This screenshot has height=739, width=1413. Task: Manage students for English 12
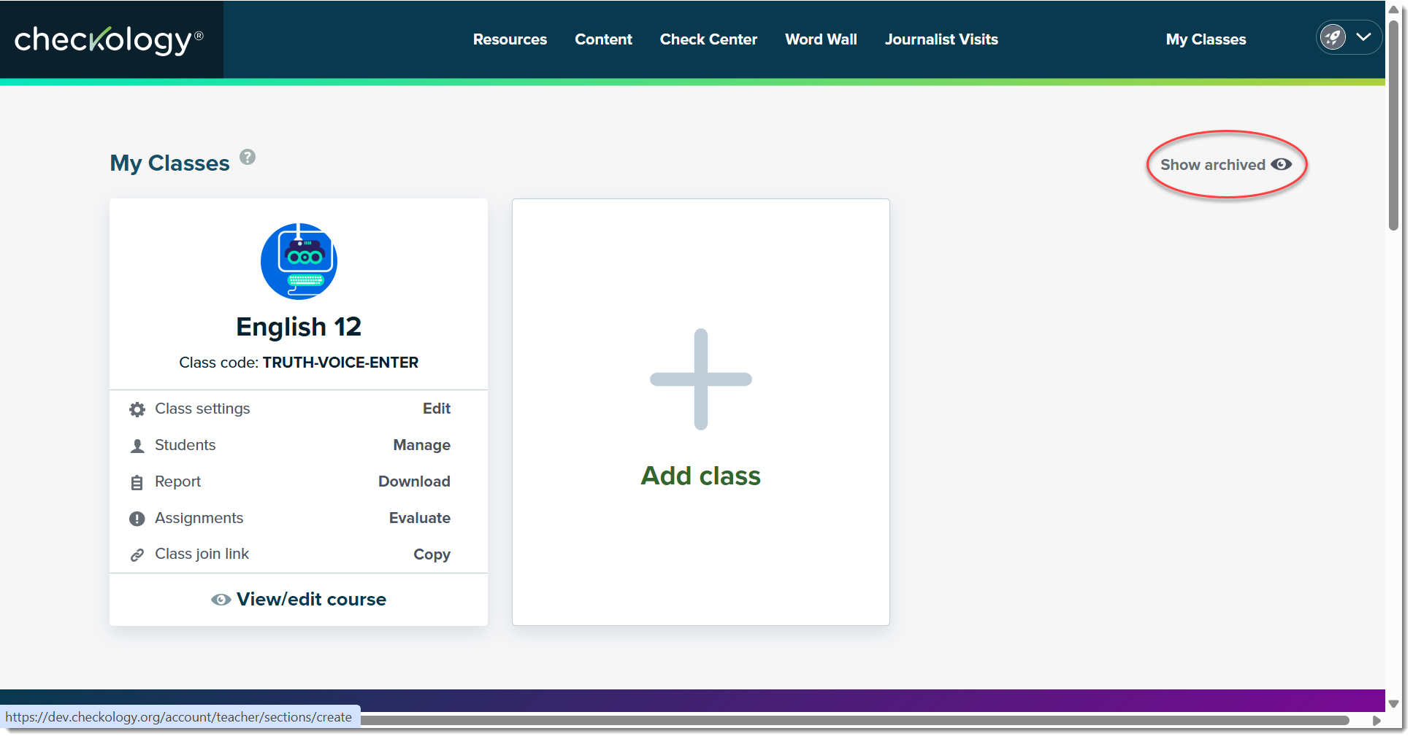421,445
